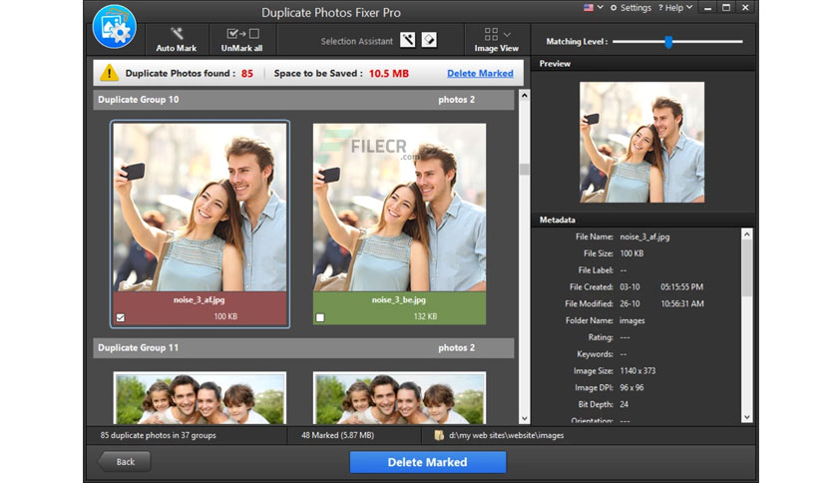Click the File Modified time 10:56:31 AM

[x=682, y=303]
